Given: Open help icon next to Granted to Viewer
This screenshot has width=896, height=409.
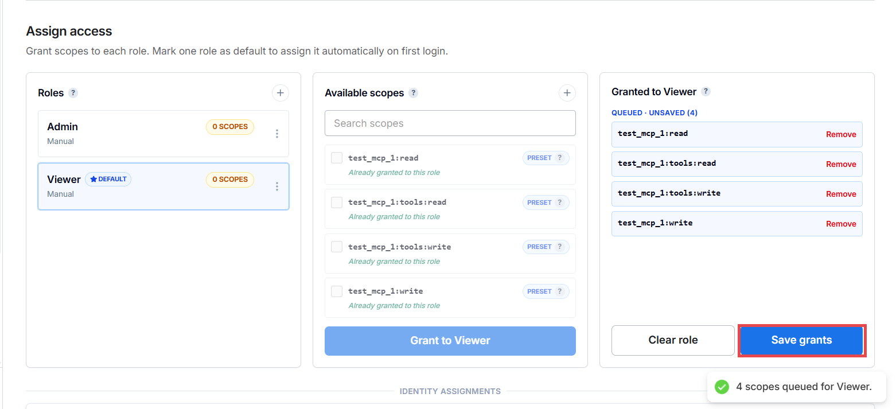Looking at the screenshot, I should coord(706,91).
